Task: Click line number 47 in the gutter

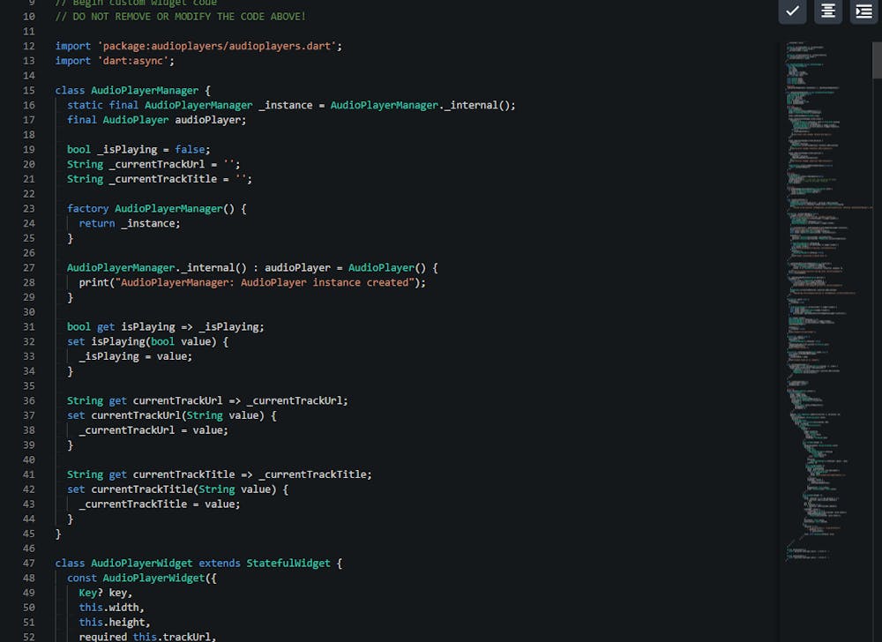Action: coord(29,564)
